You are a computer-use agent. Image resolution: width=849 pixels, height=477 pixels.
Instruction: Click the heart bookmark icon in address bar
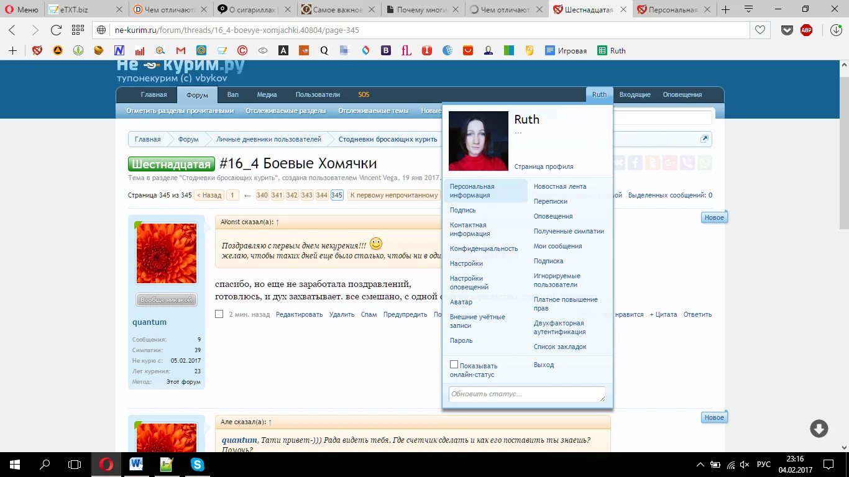(760, 30)
